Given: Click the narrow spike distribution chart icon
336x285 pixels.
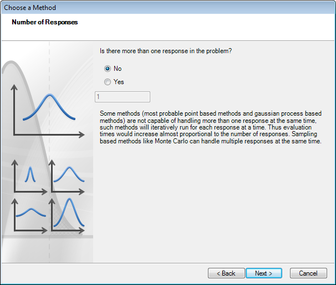Looking at the screenshot, I should (30, 174).
